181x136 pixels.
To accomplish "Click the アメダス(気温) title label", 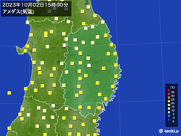I will click(18, 12).
